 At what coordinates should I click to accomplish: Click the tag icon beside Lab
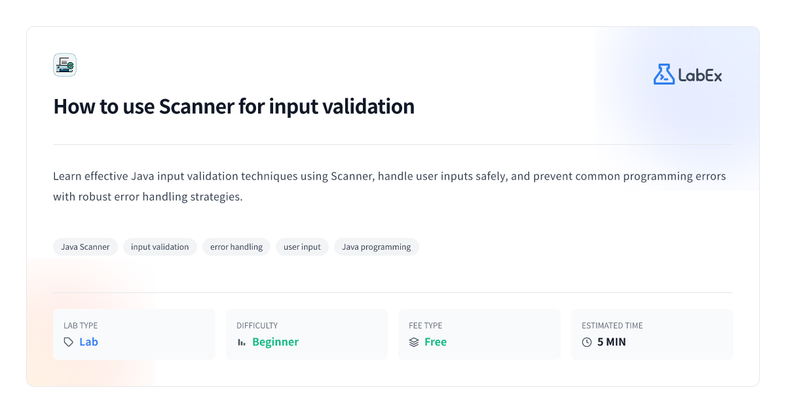click(x=69, y=342)
